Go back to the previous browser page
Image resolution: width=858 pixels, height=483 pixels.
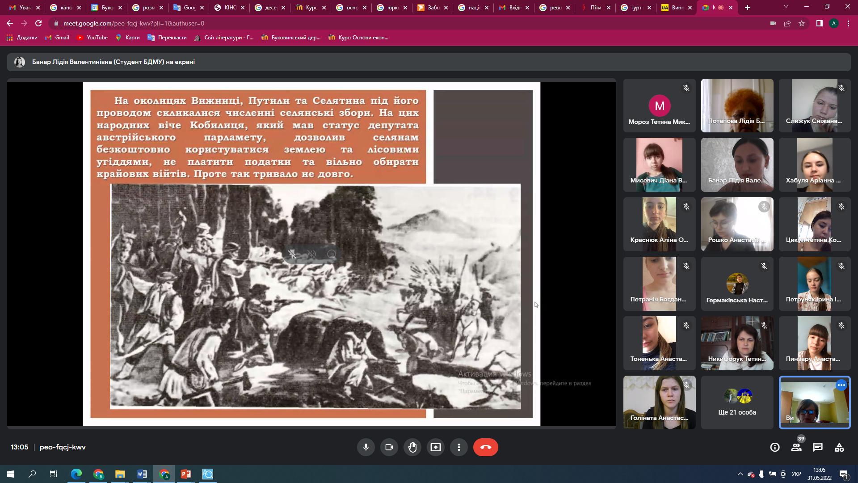(10, 23)
